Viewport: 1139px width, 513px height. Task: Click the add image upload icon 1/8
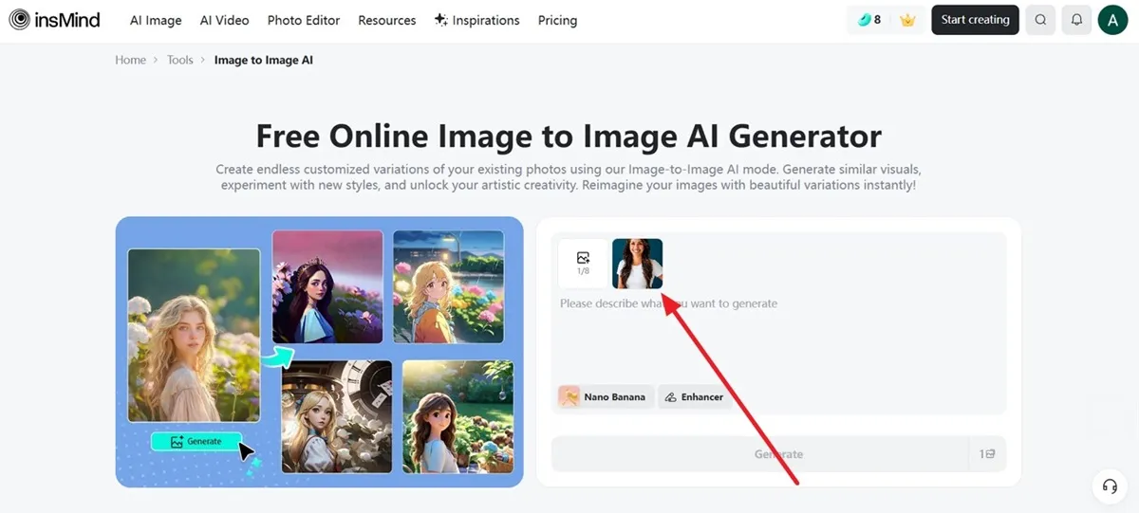[x=583, y=263]
